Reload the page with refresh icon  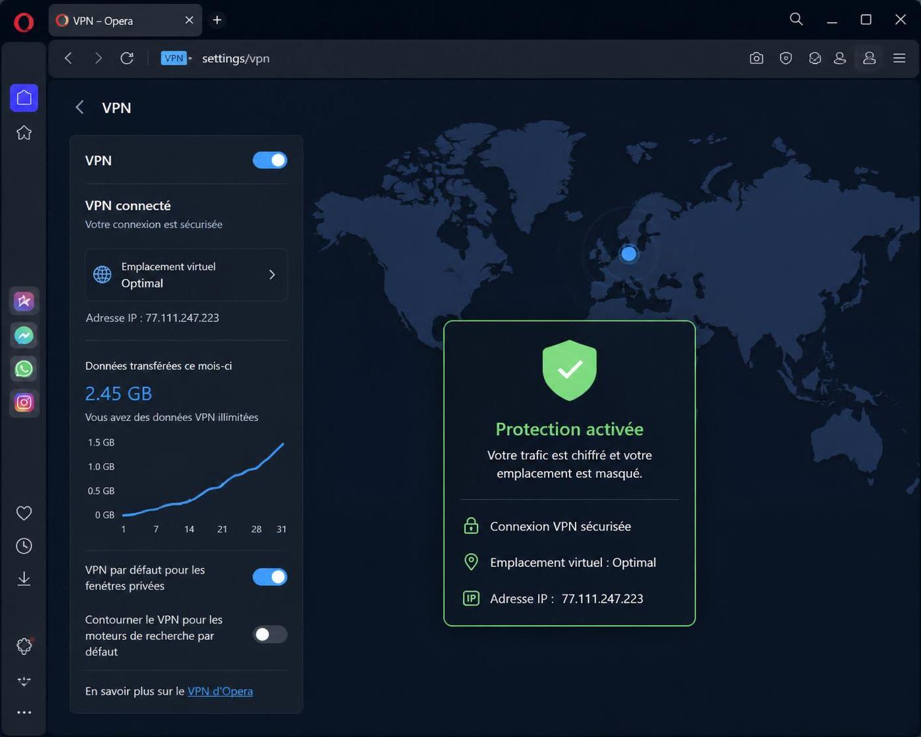[127, 58]
